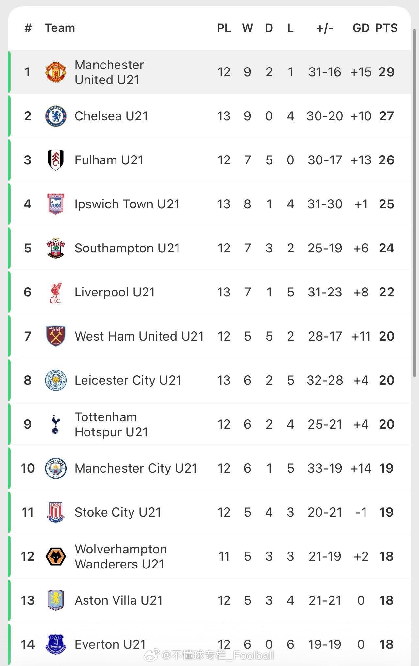Select the West Ham United crest
Screen dimensions: 419x666
(56, 336)
